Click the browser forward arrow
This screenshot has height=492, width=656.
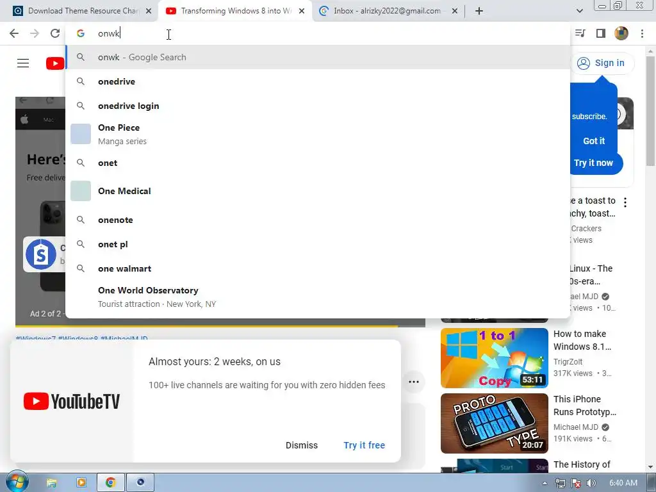click(x=35, y=33)
